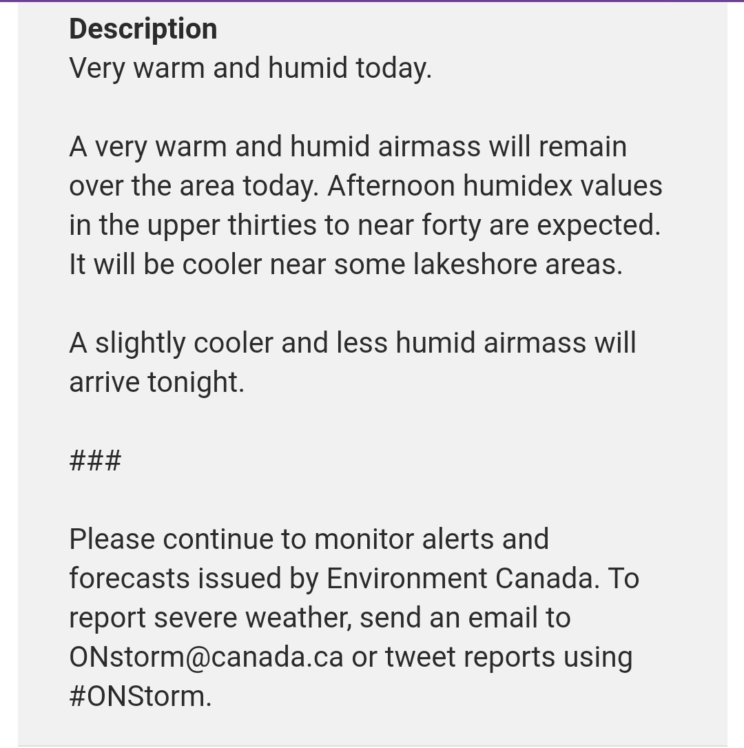The image size is (744, 748).
Task: Click the bottom divider line of the description card
Action: [x=372, y=745]
